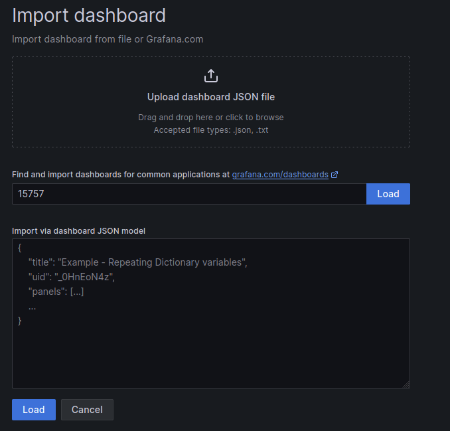
Task: Click the upload arrow icon
Action: [x=211, y=76]
